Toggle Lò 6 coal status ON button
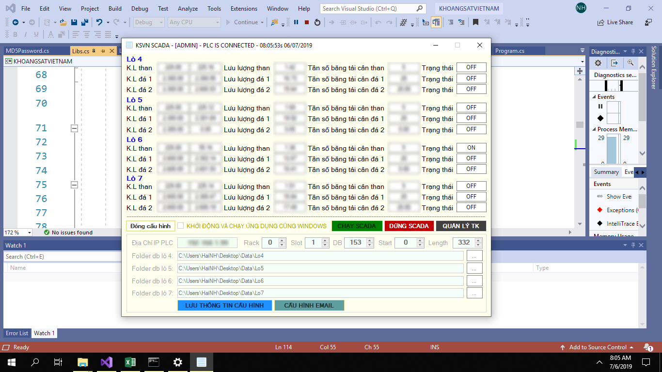The image size is (662, 372). pos(471,148)
